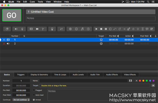Open the Apple menu
This screenshot has height=103, width=158.
pyautogui.click(x=4, y=2)
